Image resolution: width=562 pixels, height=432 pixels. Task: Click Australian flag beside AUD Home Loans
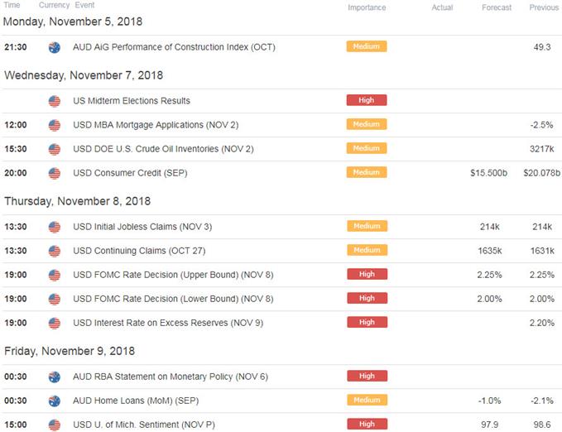pos(55,401)
